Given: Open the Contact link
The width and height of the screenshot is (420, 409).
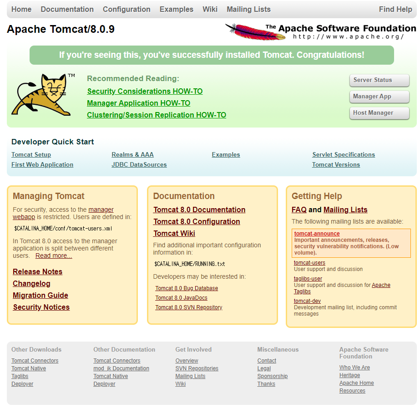Looking at the screenshot, I should (x=267, y=361).
